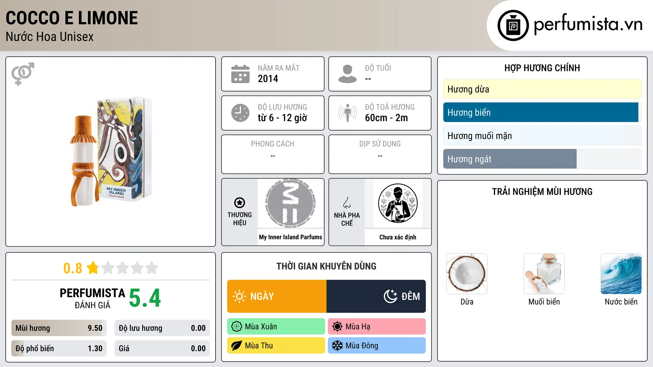653x367 pixels.
Task: Click the nose icon for perfumer
Action: [x=347, y=203]
